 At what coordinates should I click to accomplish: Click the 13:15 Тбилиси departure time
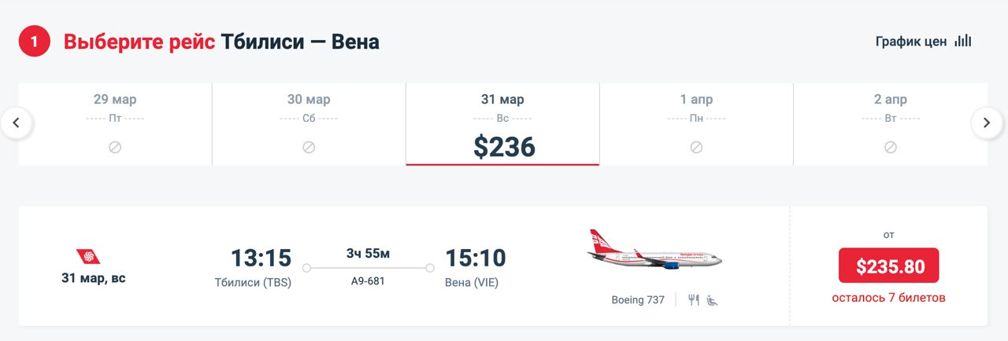click(261, 258)
